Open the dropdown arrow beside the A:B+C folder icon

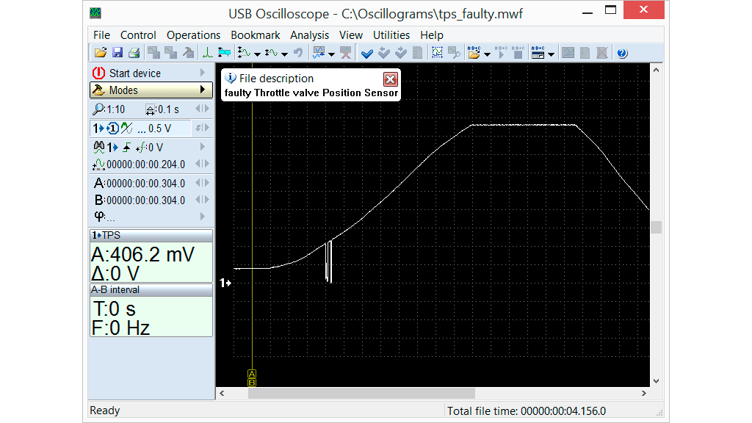click(487, 54)
